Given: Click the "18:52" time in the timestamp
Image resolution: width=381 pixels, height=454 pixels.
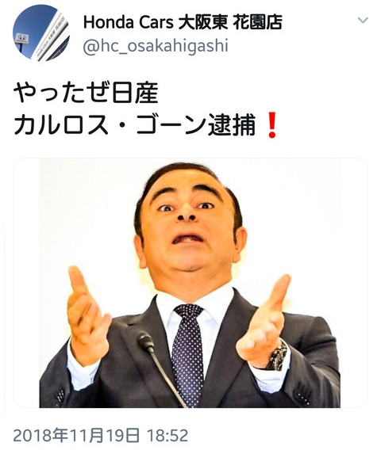Looking at the screenshot, I should 167,436.
